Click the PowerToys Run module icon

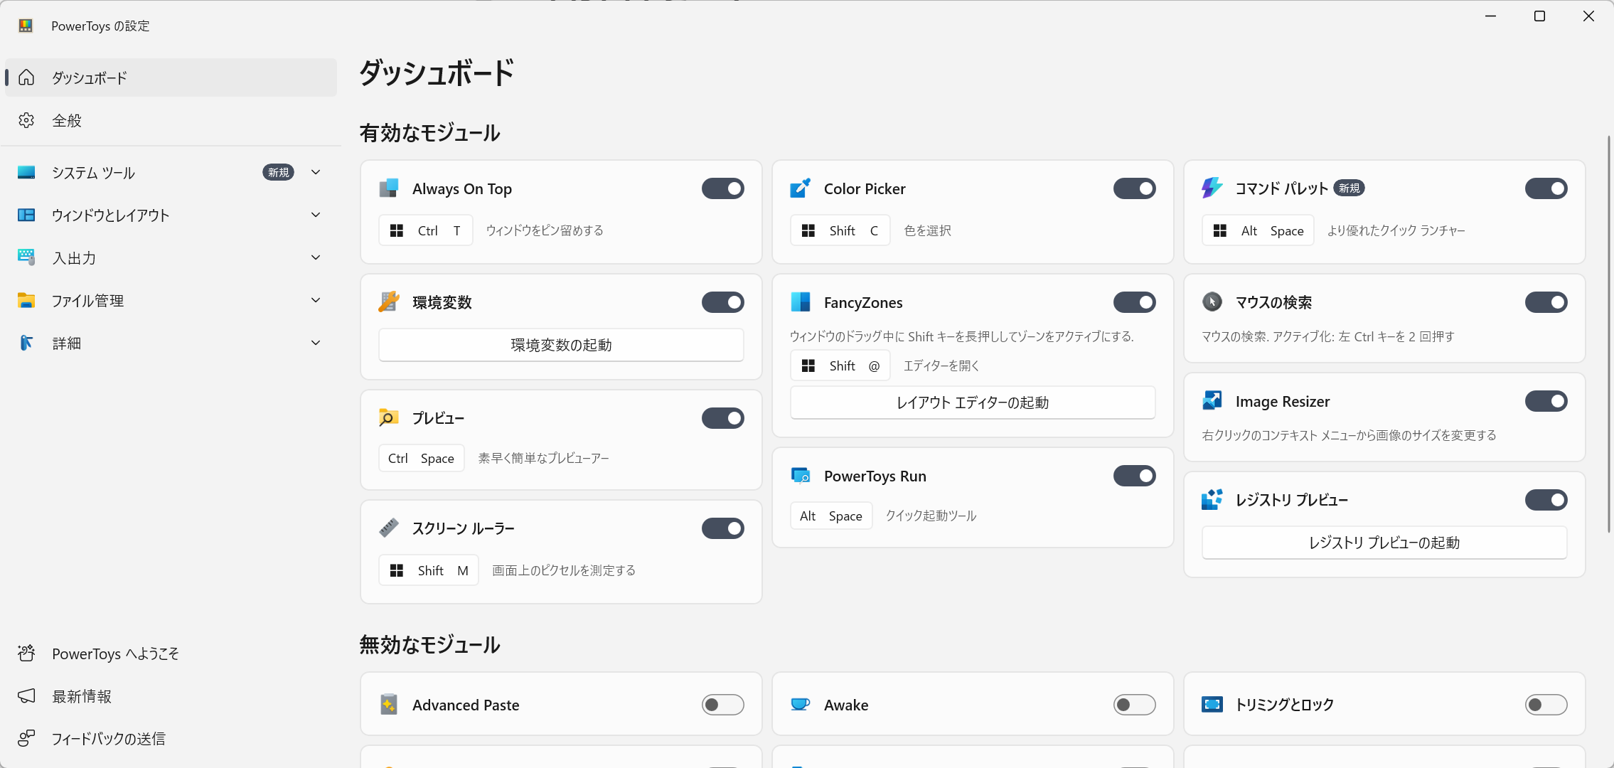pos(801,476)
